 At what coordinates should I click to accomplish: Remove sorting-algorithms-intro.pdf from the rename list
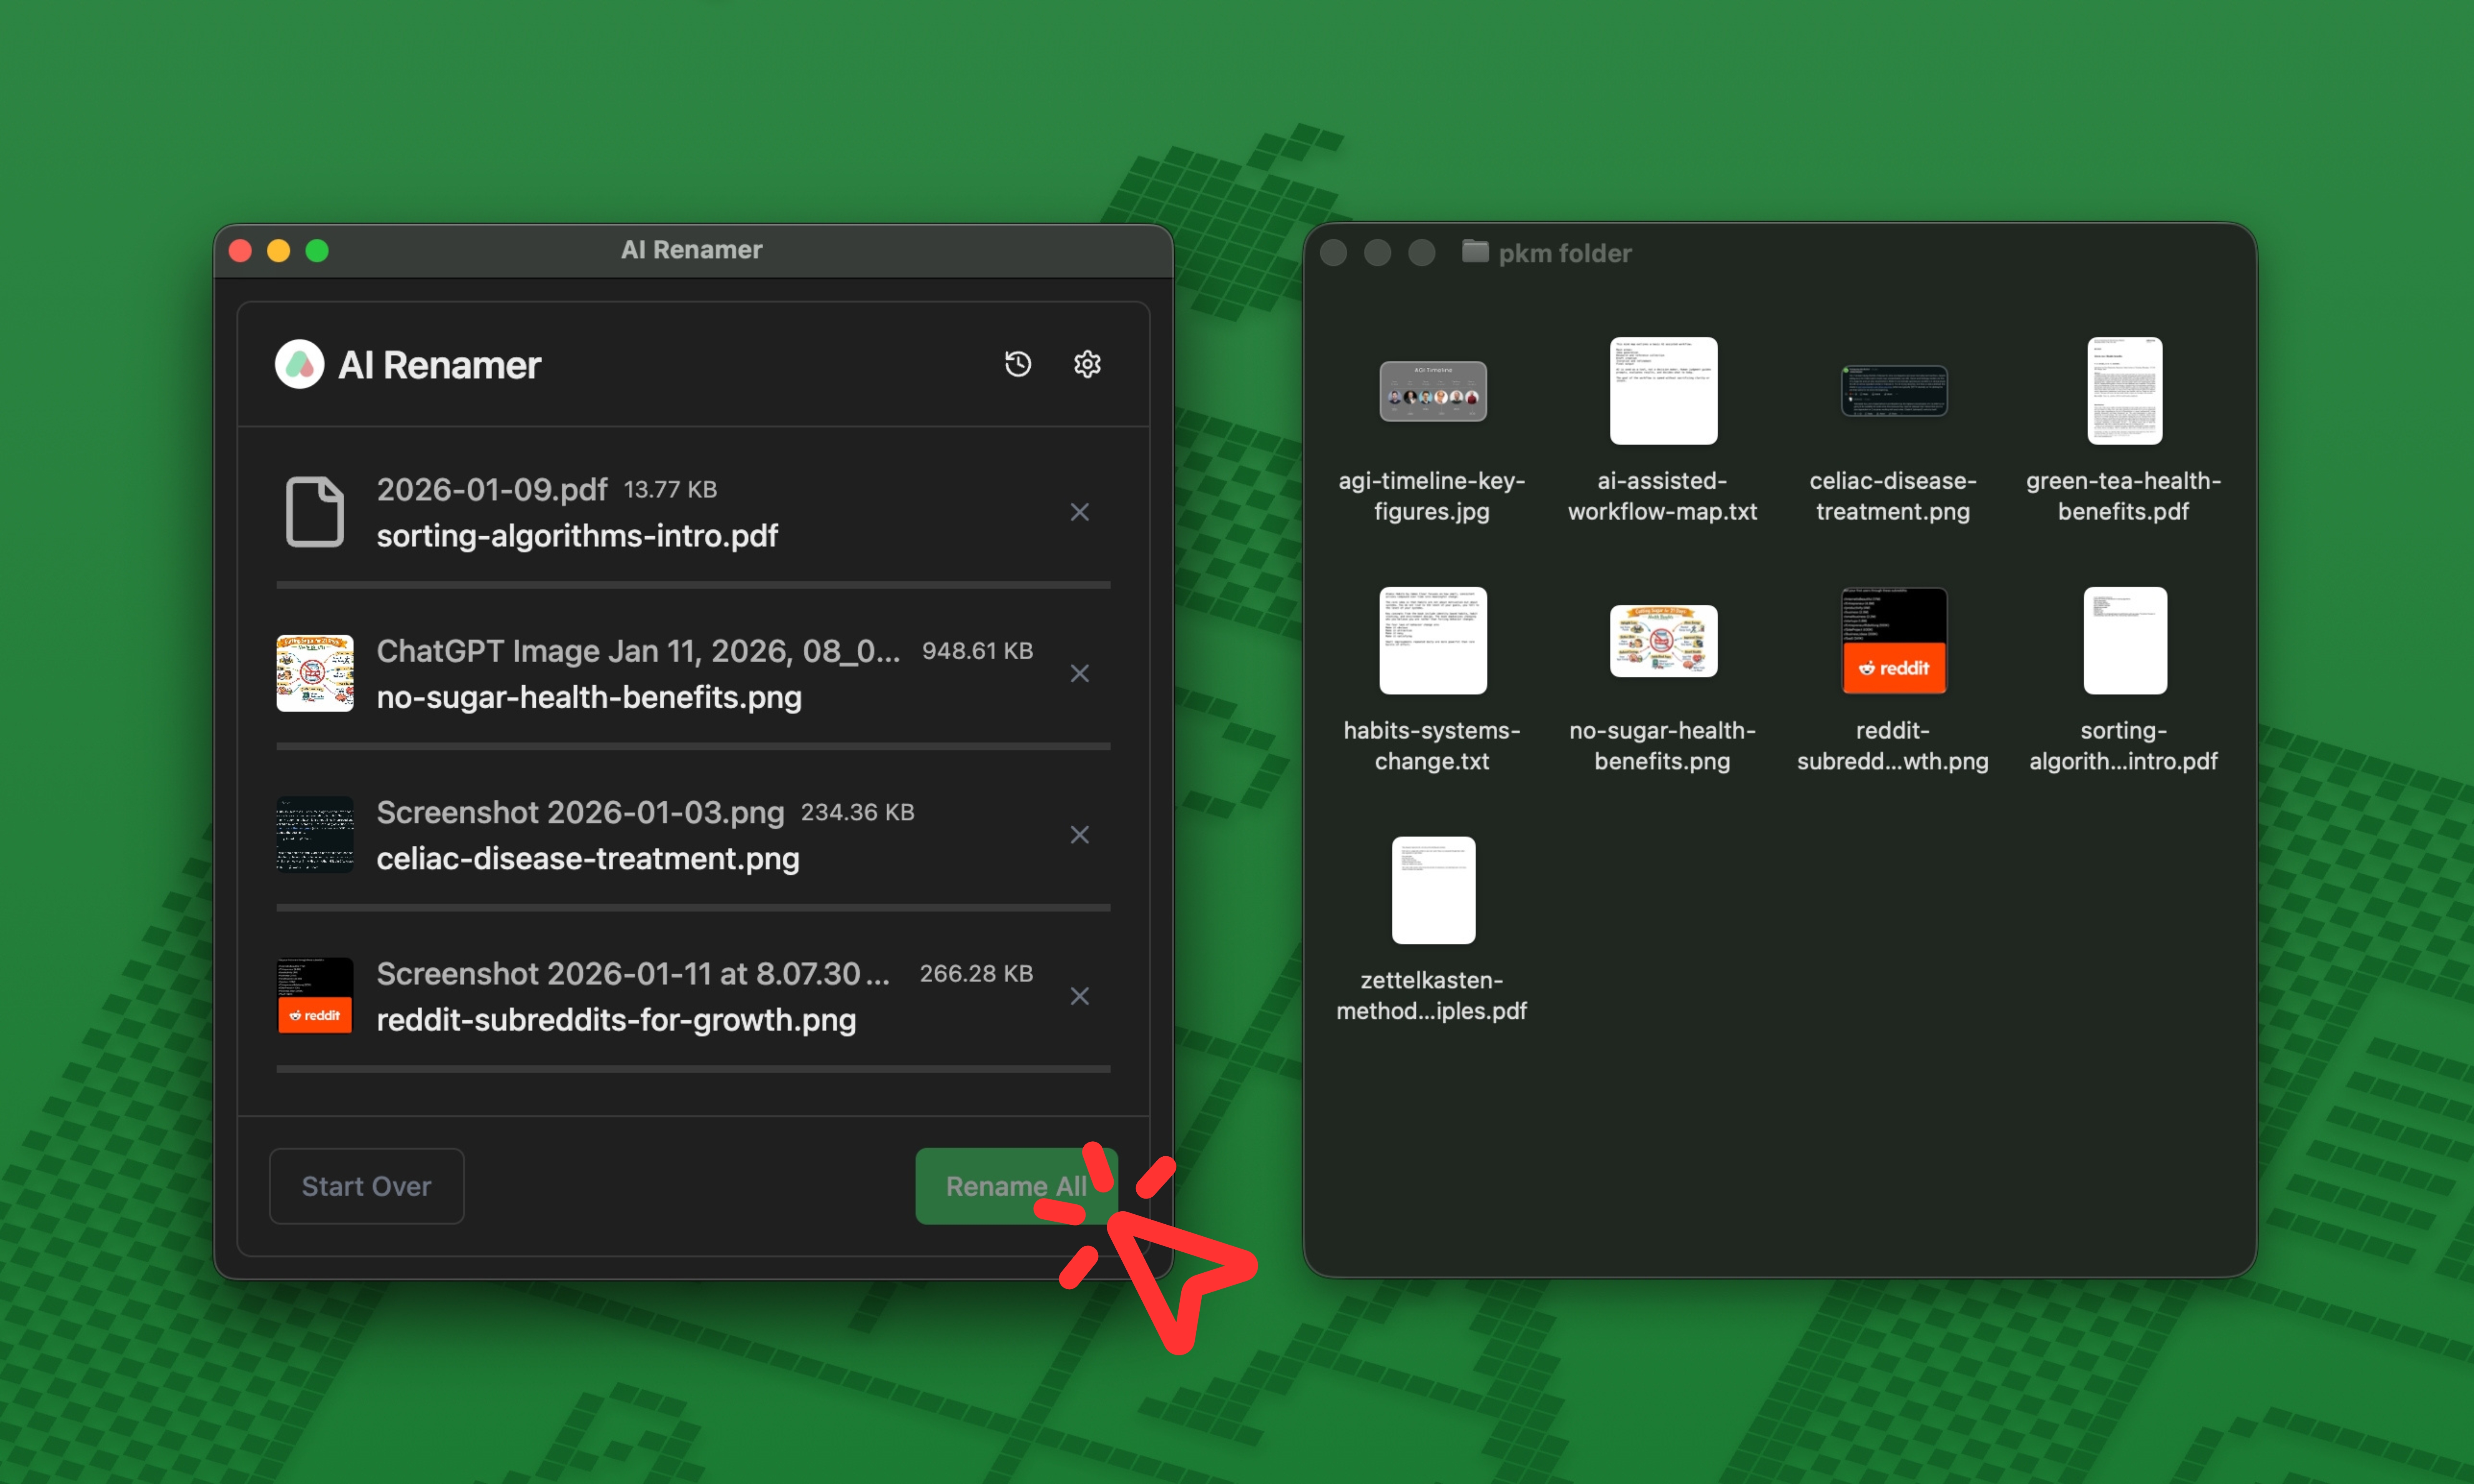pos(1080,511)
